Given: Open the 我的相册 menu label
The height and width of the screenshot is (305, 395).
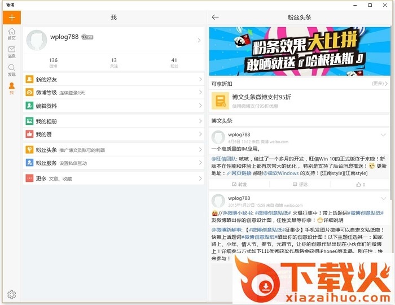Looking at the screenshot, I should point(46,121).
